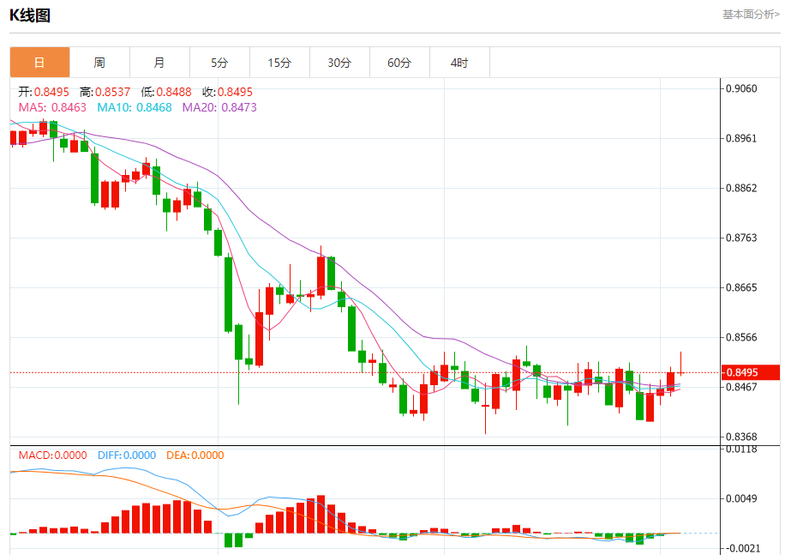Open the 4时 interval tab
This screenshot has height=555, width=785.
pyautogui.click(x=460, y=63)
